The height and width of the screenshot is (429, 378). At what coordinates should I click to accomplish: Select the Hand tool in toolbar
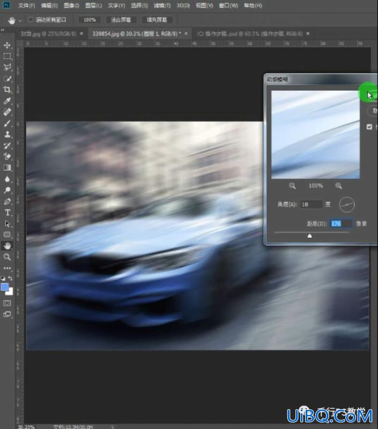pyautogui.click(x=7, y=246)
